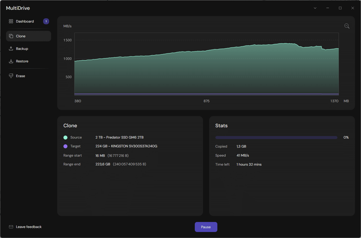Click the Dashboard notification badge
361x238 pixels.
46,21
